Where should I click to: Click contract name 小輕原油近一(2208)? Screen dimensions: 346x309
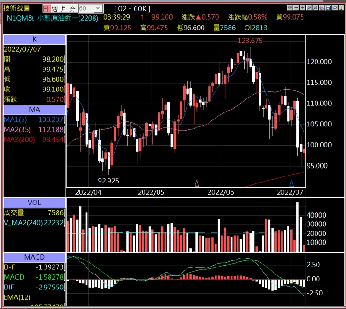(68, 18)
